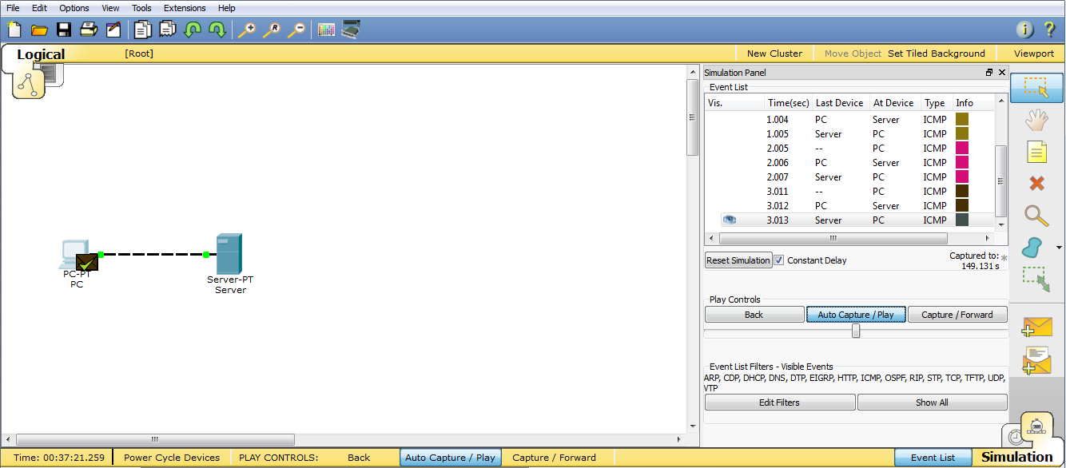Viewport: 1066px width, 468px height.
Task: Open the logical navigation cluster icon
Action: [30, 83]
